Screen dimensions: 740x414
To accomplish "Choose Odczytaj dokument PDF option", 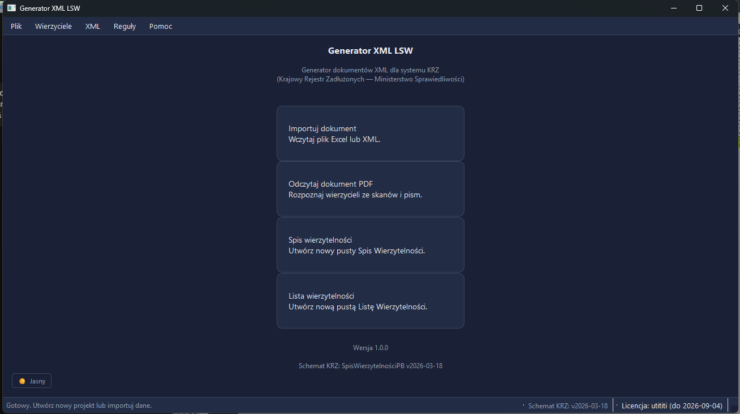I will [371, 189].
